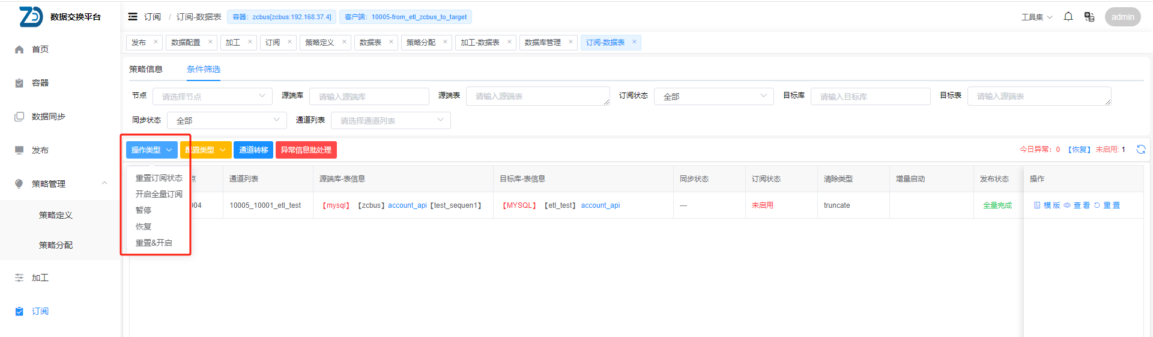Click the language translate icon
The image size is (1153, 337).
coord(1089,17)
